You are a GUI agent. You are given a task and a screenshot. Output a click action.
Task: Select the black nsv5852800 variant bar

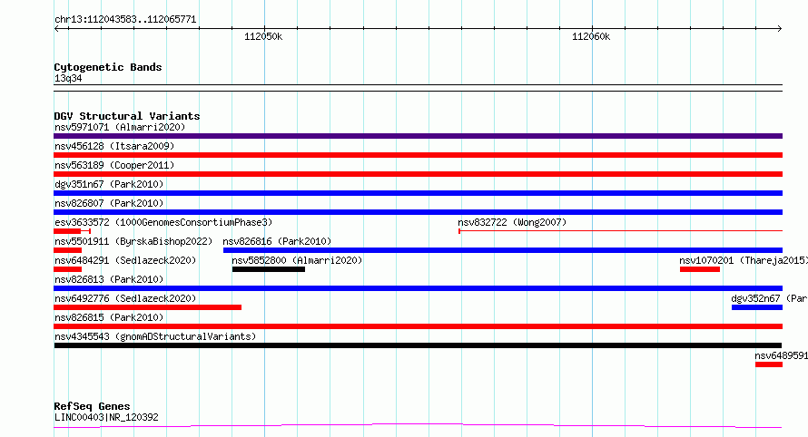(x=269, y=269)
